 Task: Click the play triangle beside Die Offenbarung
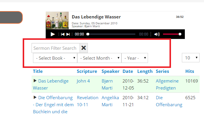tap(35, 97)
